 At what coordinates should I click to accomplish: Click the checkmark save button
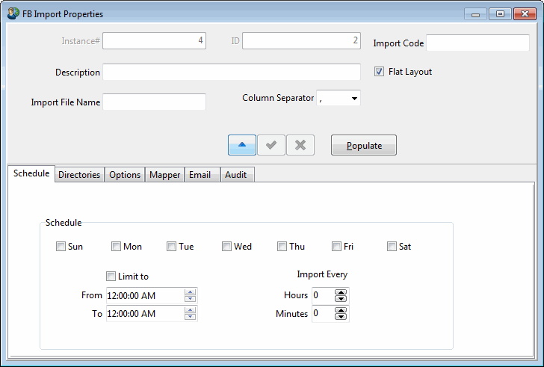point(271,145)
